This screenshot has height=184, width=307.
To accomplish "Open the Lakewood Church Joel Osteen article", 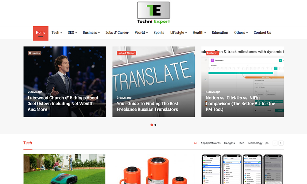I will click(63, 104).
